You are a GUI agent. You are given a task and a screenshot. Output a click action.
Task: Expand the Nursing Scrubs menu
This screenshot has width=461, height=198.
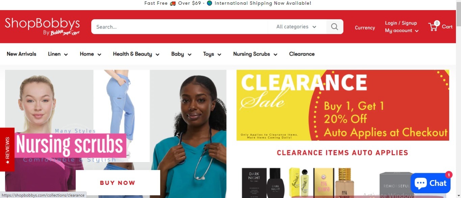coord(255,54)
